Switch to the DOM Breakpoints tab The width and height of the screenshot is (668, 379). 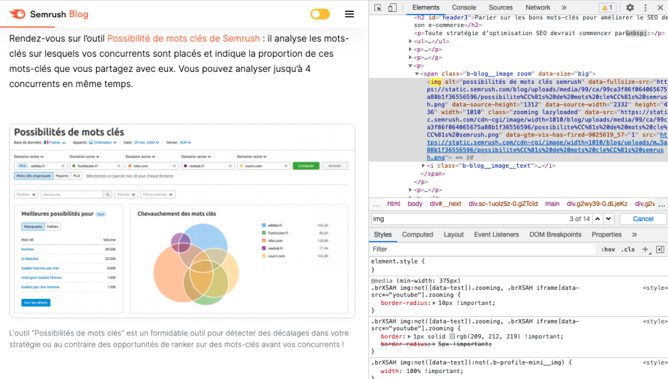tap(555, 234)
